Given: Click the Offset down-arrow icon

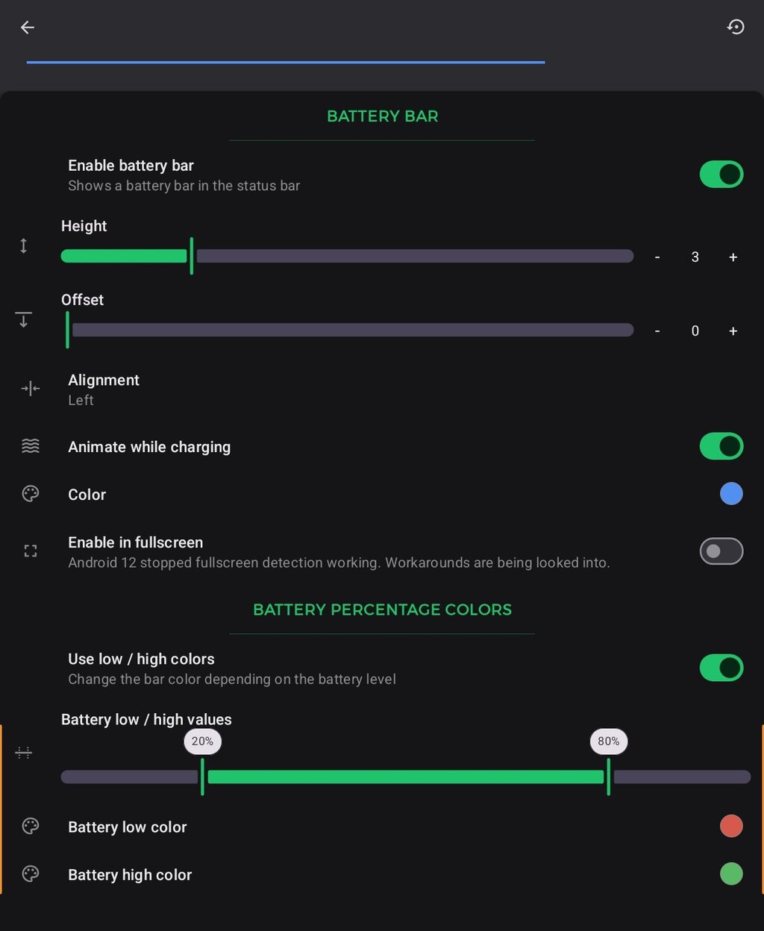Looking at the screenshot, I should click(24, 319).
